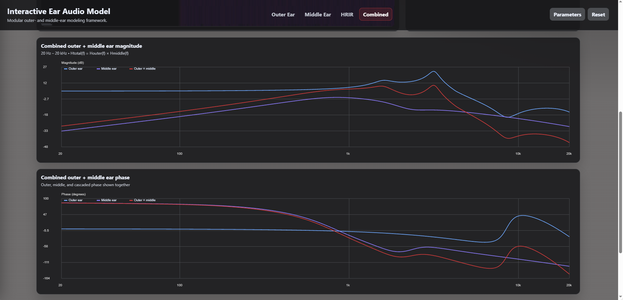Open the HRIR tab

(x=347, y=14)
